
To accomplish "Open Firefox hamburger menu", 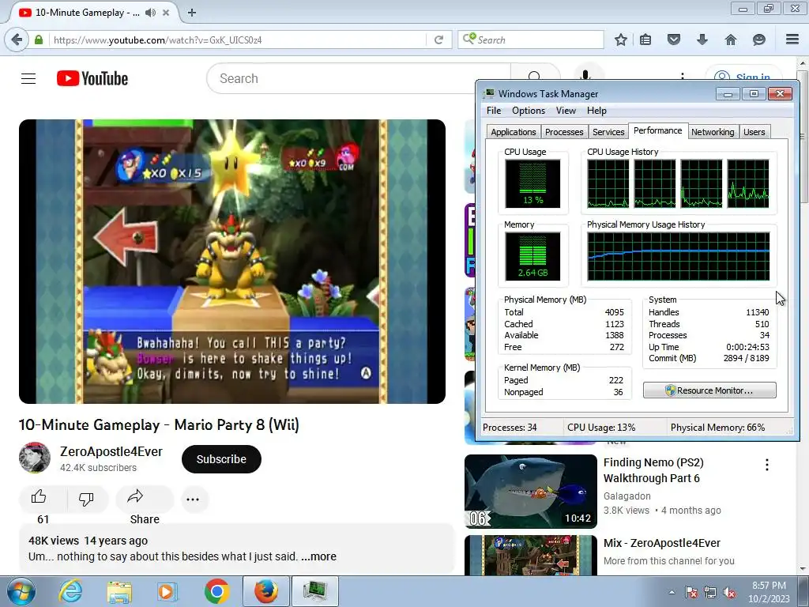I will 792,40.
